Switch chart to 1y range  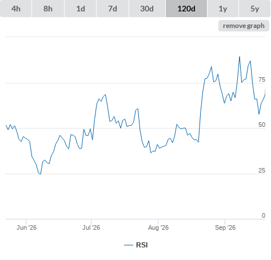click(x=223, y=9)
